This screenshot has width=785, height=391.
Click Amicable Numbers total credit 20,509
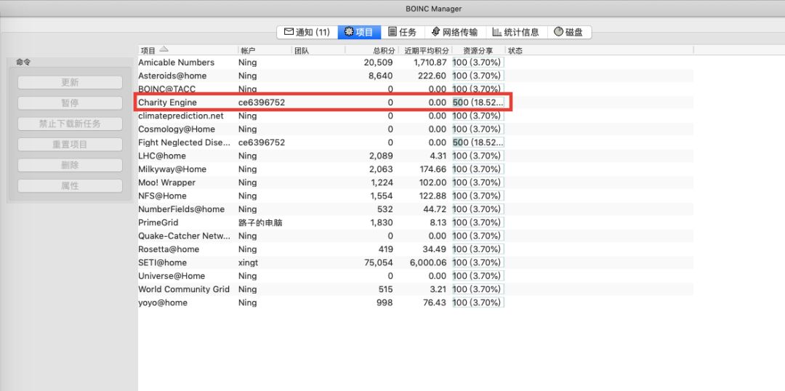[x=379, y=63]
